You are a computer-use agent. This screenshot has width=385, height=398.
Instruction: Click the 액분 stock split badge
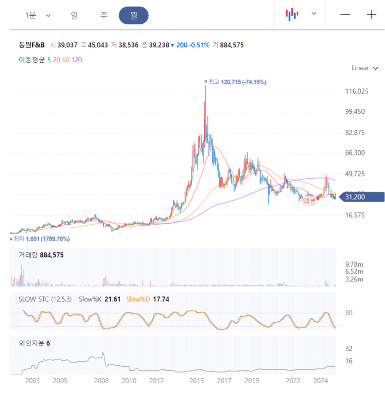pyautogui.click(x=309, y=201)
